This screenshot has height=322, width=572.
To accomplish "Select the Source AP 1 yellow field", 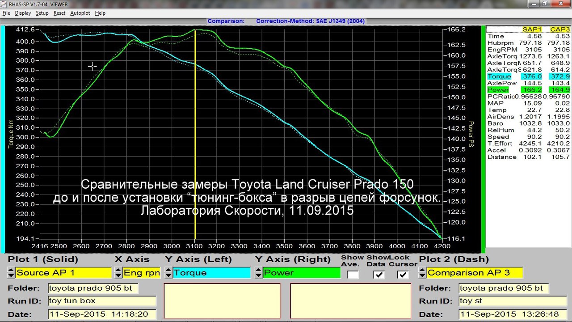I will coord(63,273).
